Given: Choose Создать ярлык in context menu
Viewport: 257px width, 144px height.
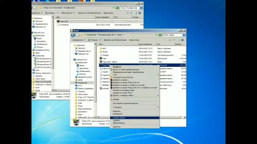Looking at the screenshot, I should click(x=135, y=118).
